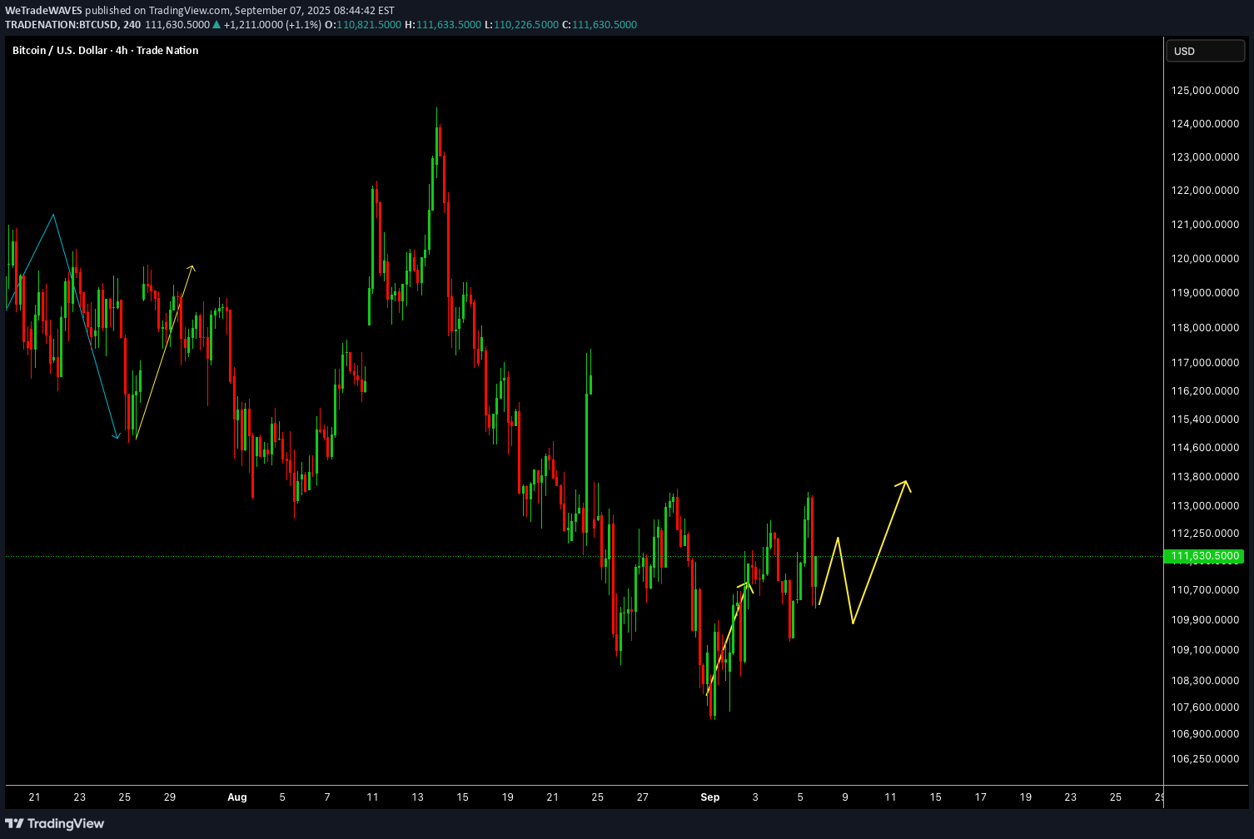The image size is (1254, 839).
Task: Click the 17 date on time axis
Action: coord(980,797)
